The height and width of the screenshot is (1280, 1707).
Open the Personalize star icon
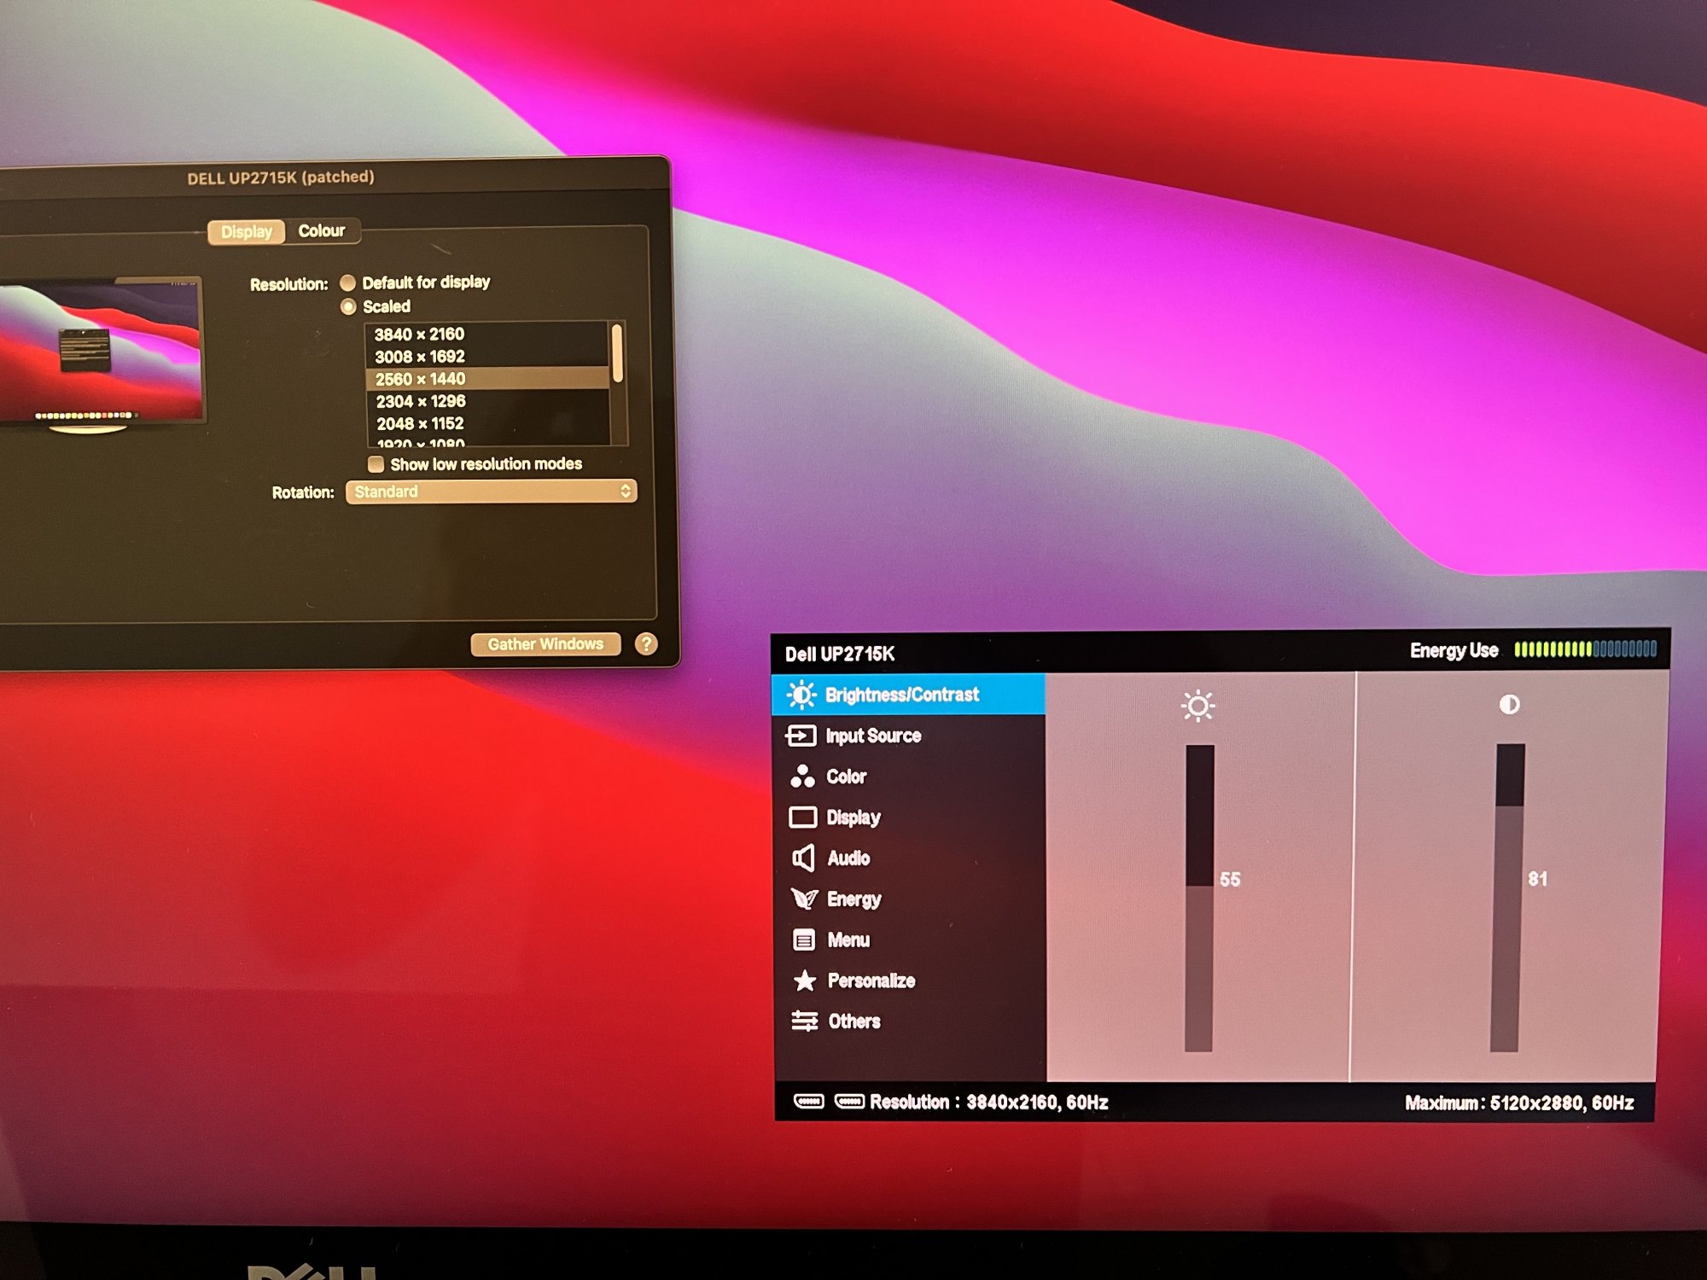click(x=804, y=980)
